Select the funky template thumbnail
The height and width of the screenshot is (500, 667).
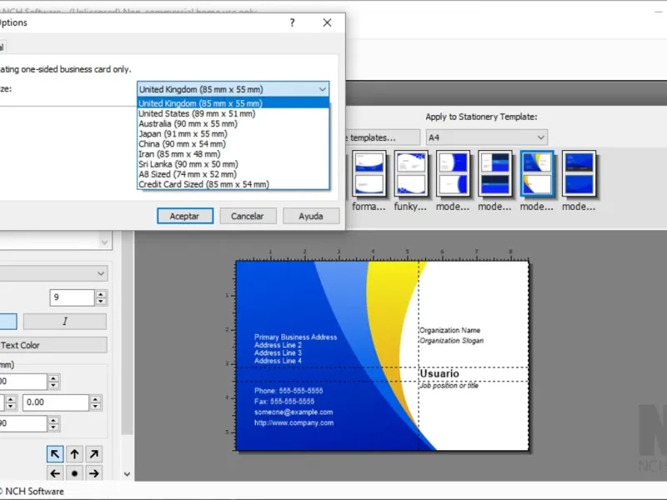coord(410,173)
